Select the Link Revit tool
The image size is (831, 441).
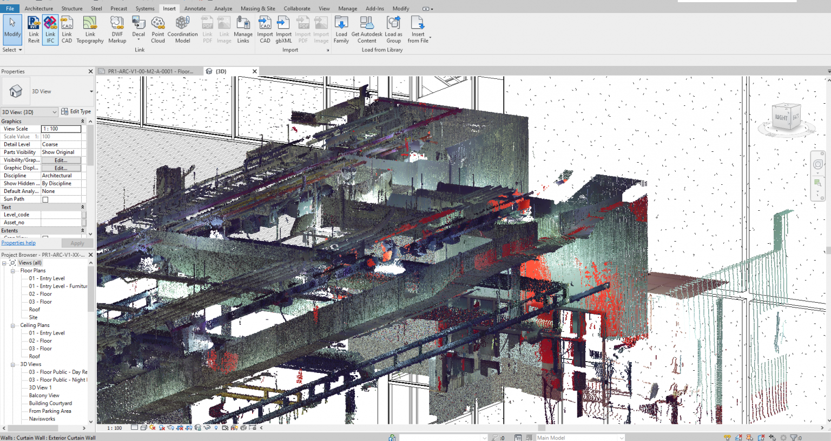pyautogui.click(x=34, y=29)
